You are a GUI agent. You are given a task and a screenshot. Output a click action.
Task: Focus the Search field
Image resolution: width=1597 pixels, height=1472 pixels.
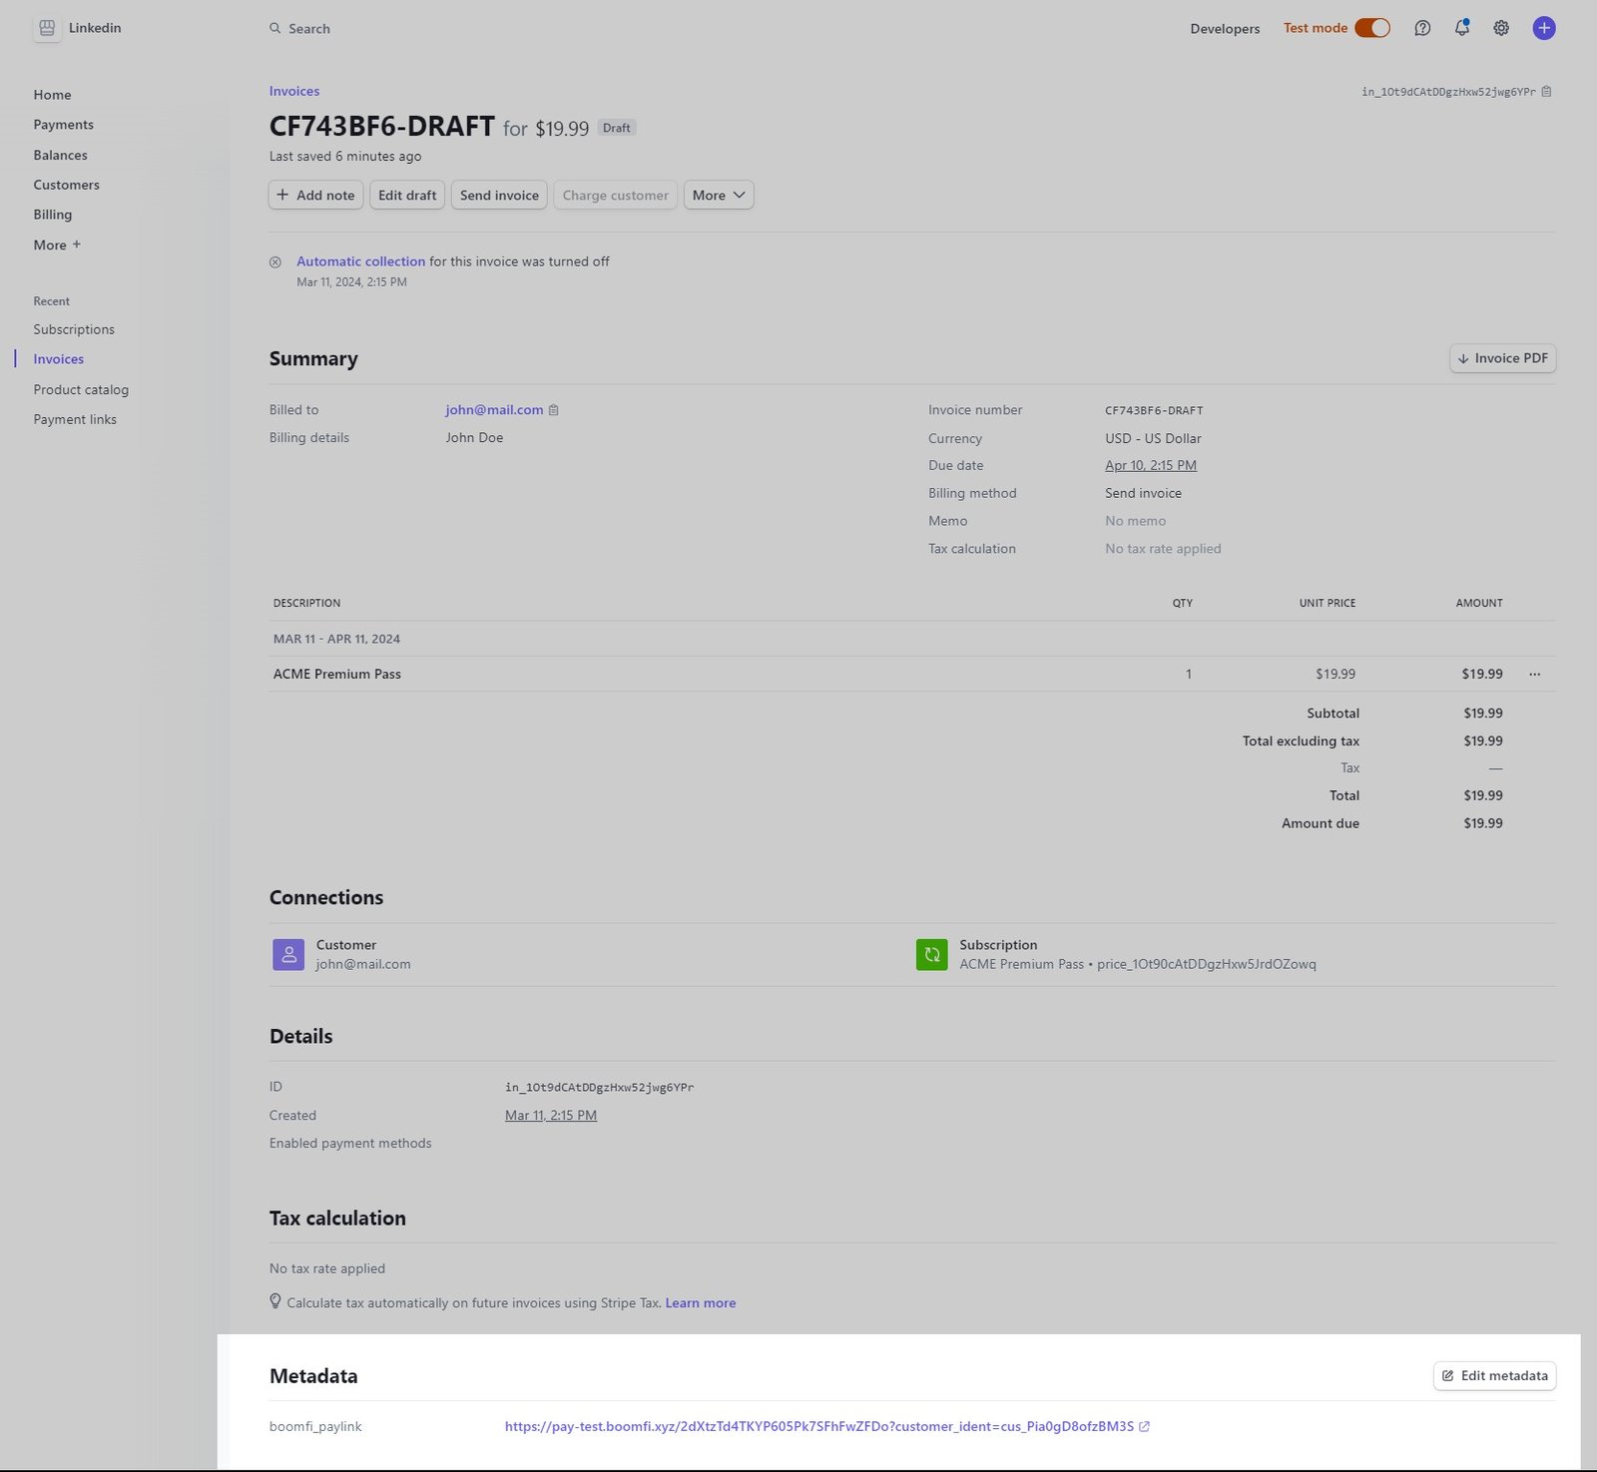click(309, 28)
